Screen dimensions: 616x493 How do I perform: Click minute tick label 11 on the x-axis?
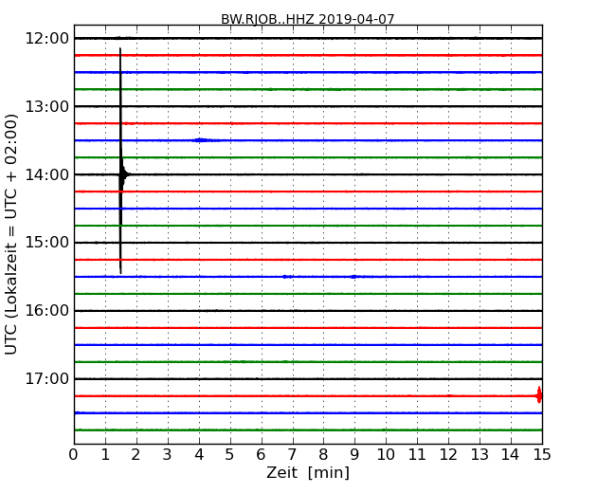(x=417, y=454)
